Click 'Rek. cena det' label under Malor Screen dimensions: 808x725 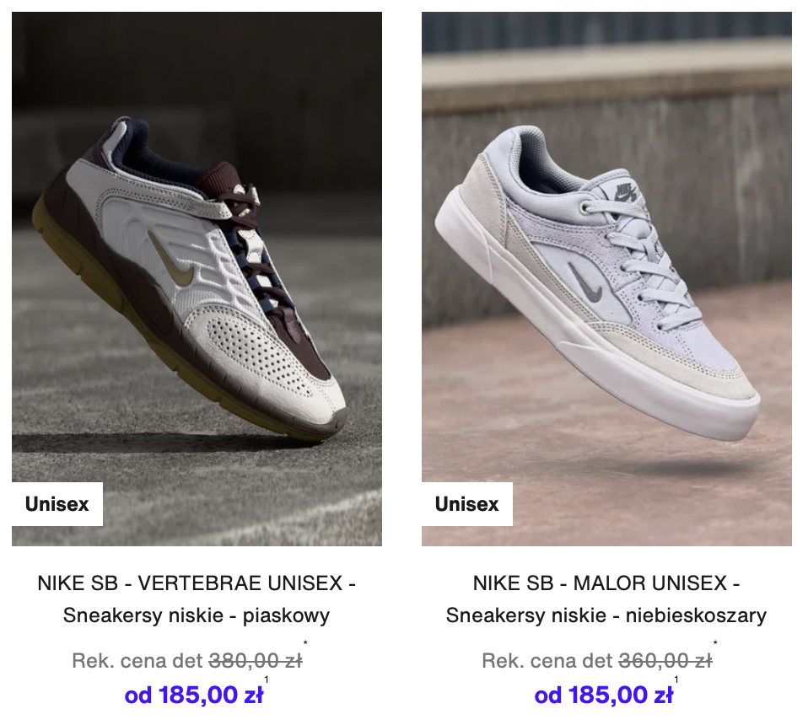pos(547,661)
